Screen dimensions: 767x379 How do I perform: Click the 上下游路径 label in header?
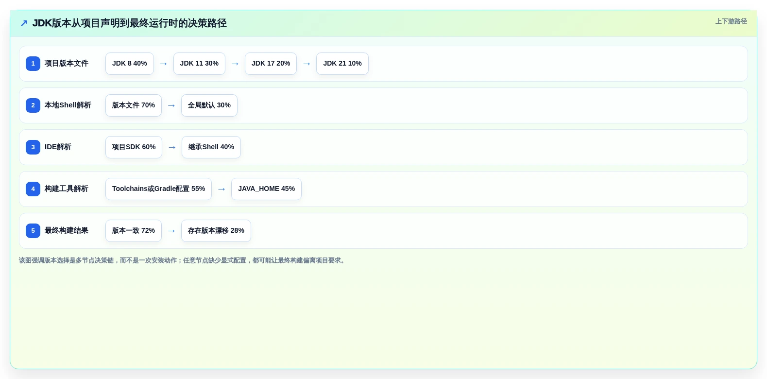coord(731,21)
